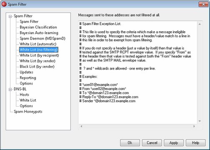Select Spam Honeypots
Viewport: 210px width, 150px height.
pyautogui.click(x=28, y=112)
